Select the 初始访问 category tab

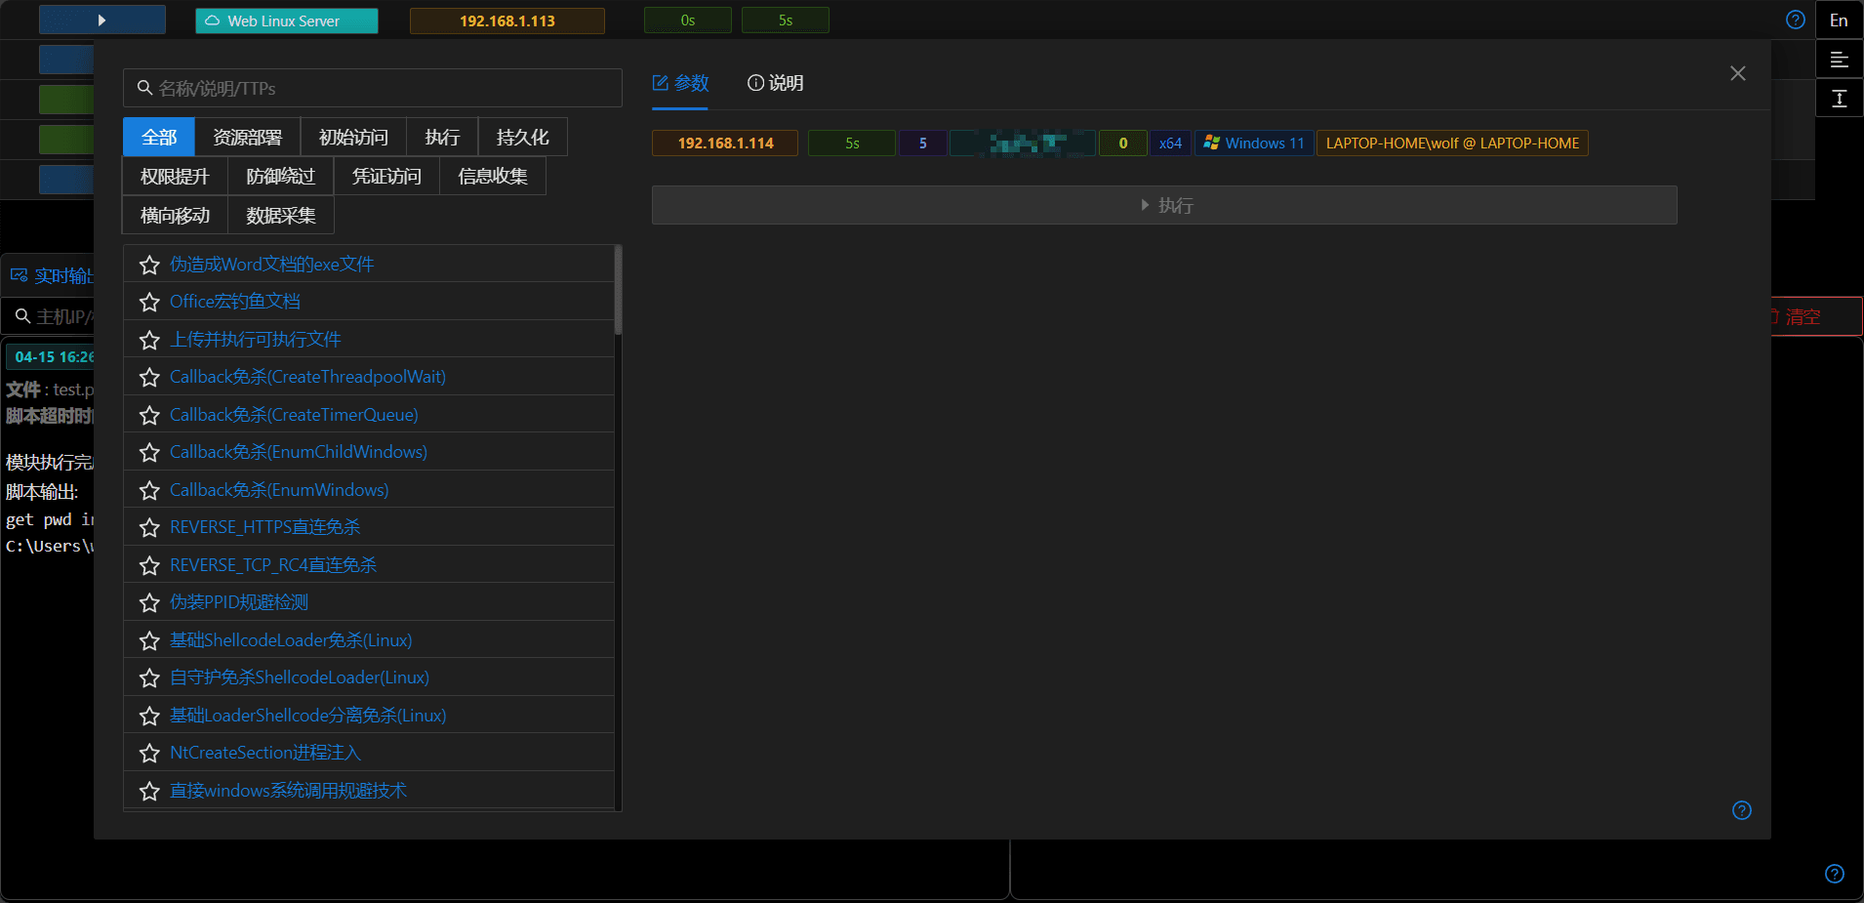(353, 137)
